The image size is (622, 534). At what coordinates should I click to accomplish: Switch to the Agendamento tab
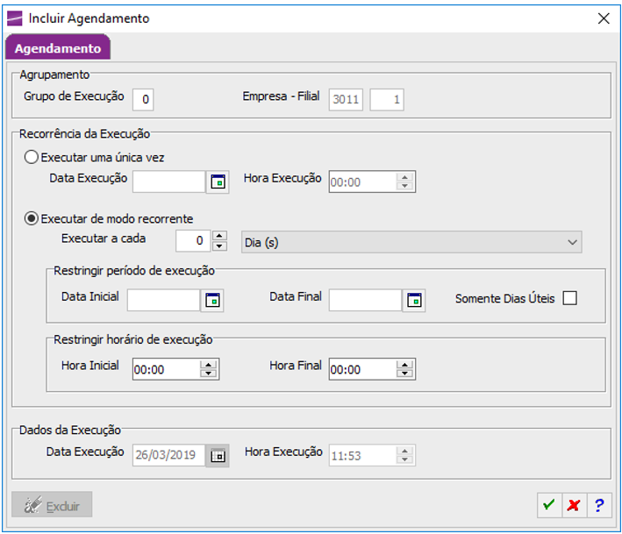[x=58, y=47]
